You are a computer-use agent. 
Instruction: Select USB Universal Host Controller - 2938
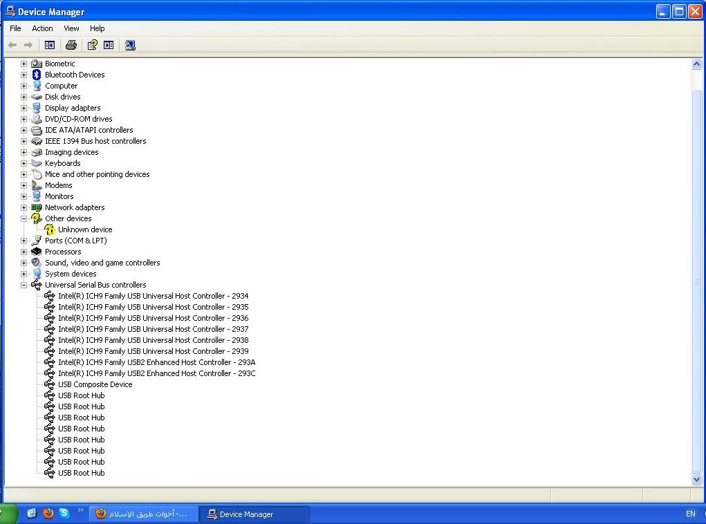153,340
